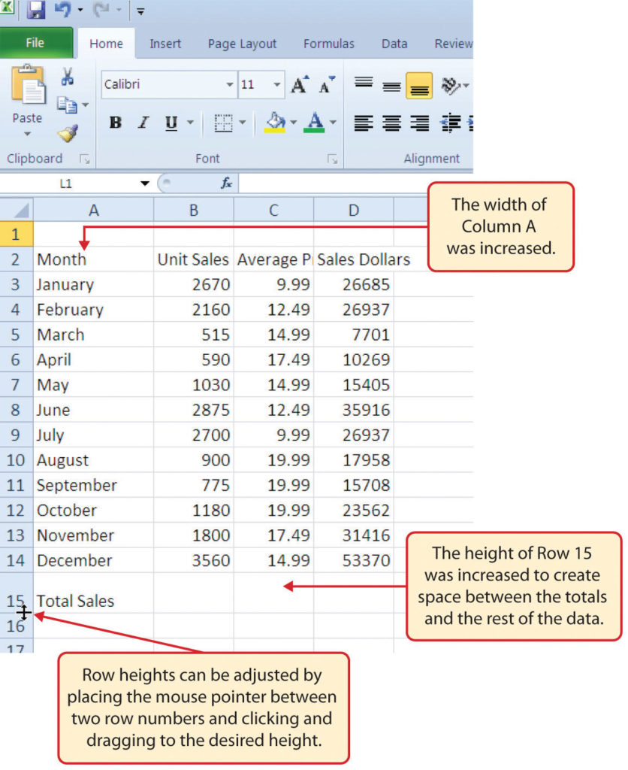This screenshot has width=628, height=770.
Task: Click Decrease Font Size icon
Action: (x=327, y=84)
